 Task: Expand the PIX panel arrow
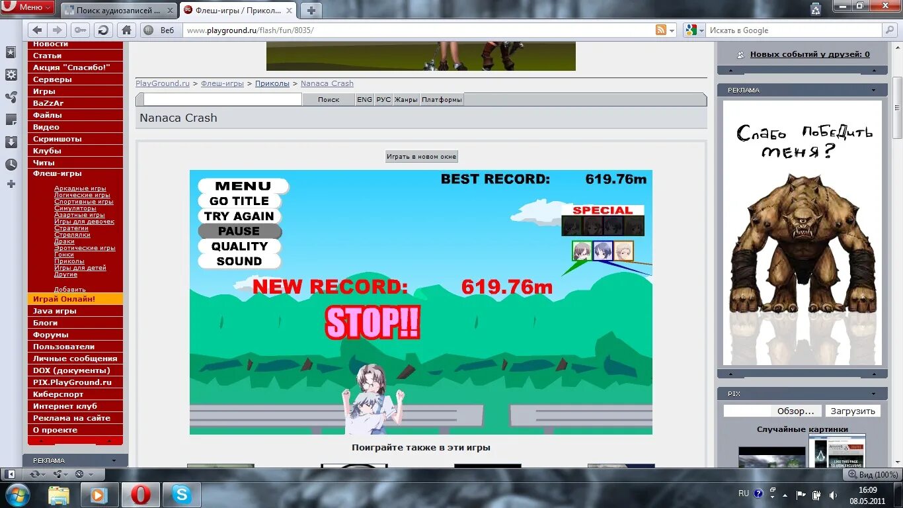click(874, 394)
